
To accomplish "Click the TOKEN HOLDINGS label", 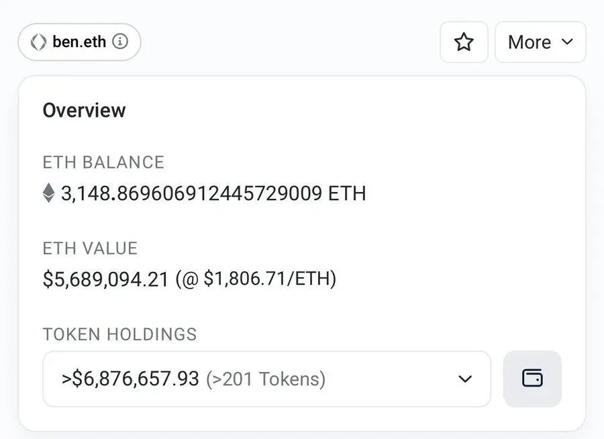I will (119, 334).
